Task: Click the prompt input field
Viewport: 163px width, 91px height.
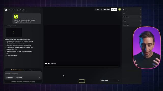Action: pos(23,74)
